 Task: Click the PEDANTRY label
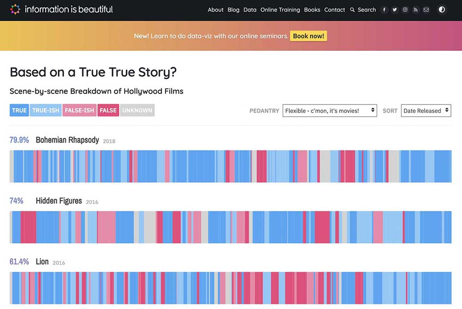coord(264,111)
